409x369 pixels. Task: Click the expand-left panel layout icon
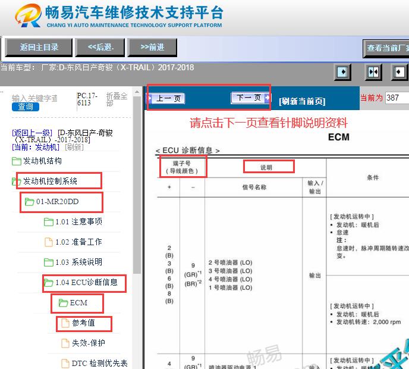point(400,72)
